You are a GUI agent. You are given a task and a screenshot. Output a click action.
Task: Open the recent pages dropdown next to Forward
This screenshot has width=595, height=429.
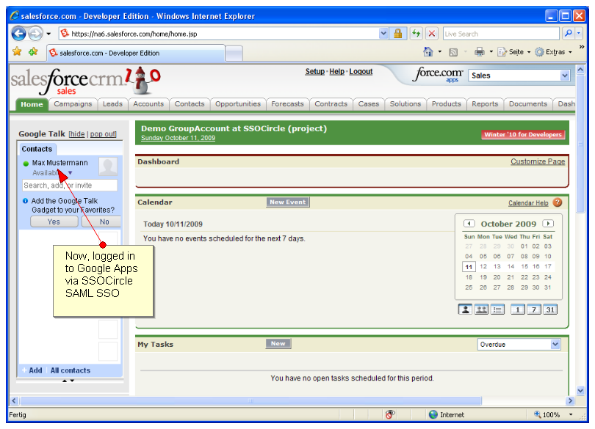pyautogui.click(x=48, y=34)
